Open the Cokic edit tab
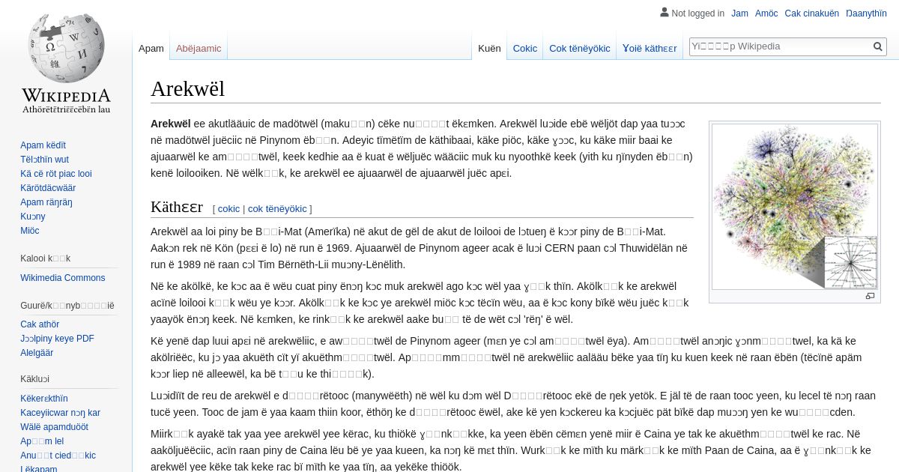This screenshot has height=472, width=899. click(x=525, y=48)
